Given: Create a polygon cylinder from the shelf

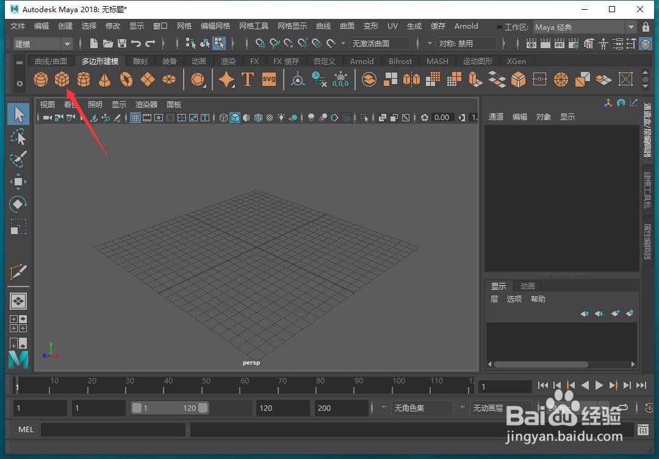Looking at the screenshot, I should click(83, 79).
